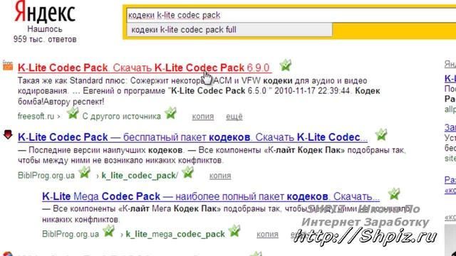Click green check star after first result title

click(286, 65)
